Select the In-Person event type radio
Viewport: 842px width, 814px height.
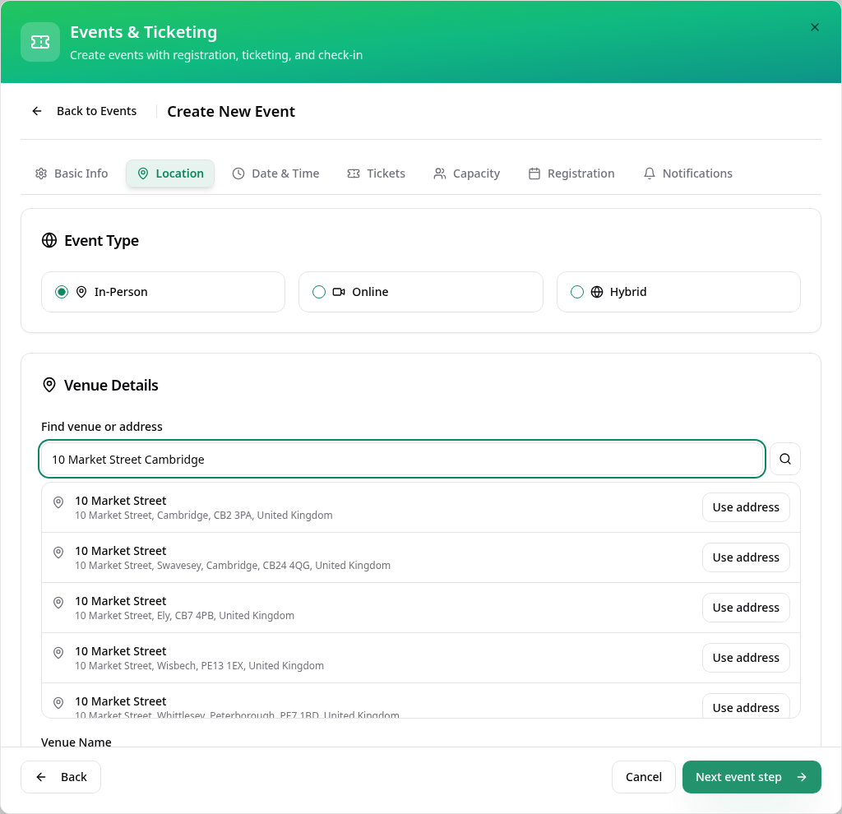[62, 292]
